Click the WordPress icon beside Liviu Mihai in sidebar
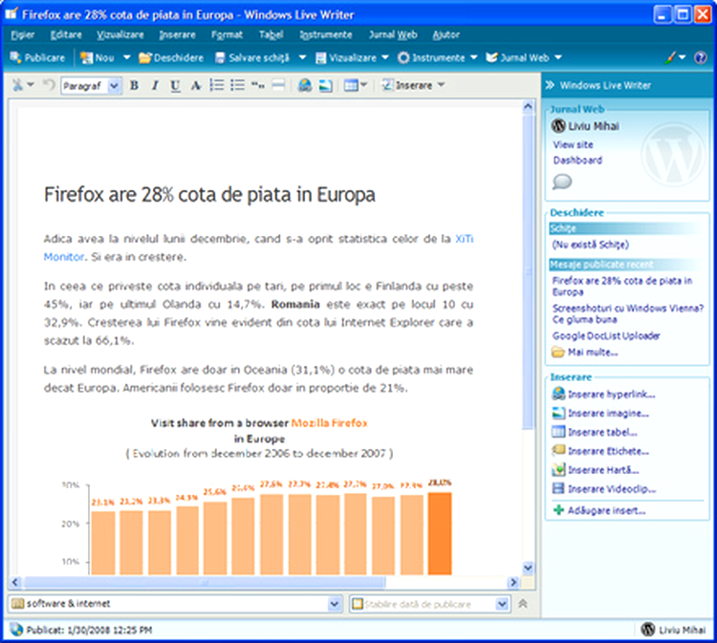Image resolution: width=717 pixels, height=643 pixels. click(558, 126)
